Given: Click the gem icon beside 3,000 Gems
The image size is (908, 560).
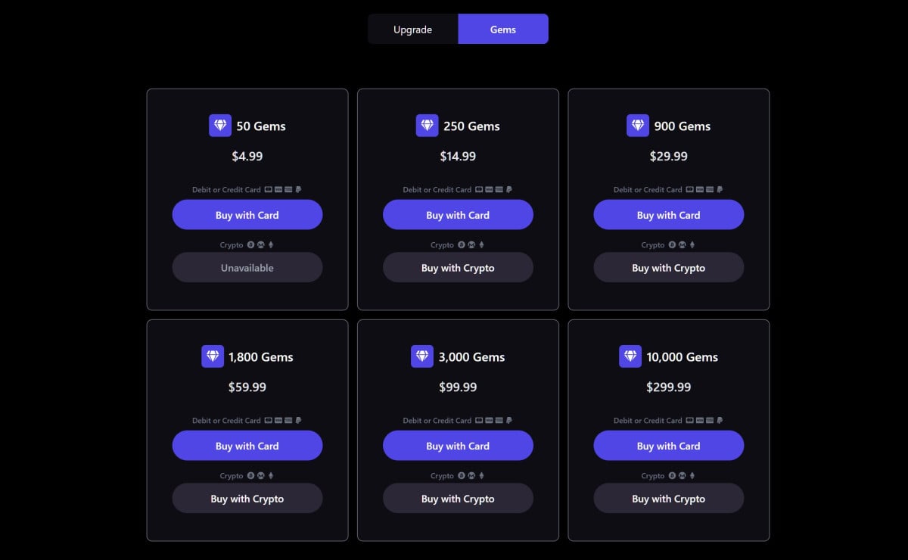Looking at the screenshot, I should (422, 356).
